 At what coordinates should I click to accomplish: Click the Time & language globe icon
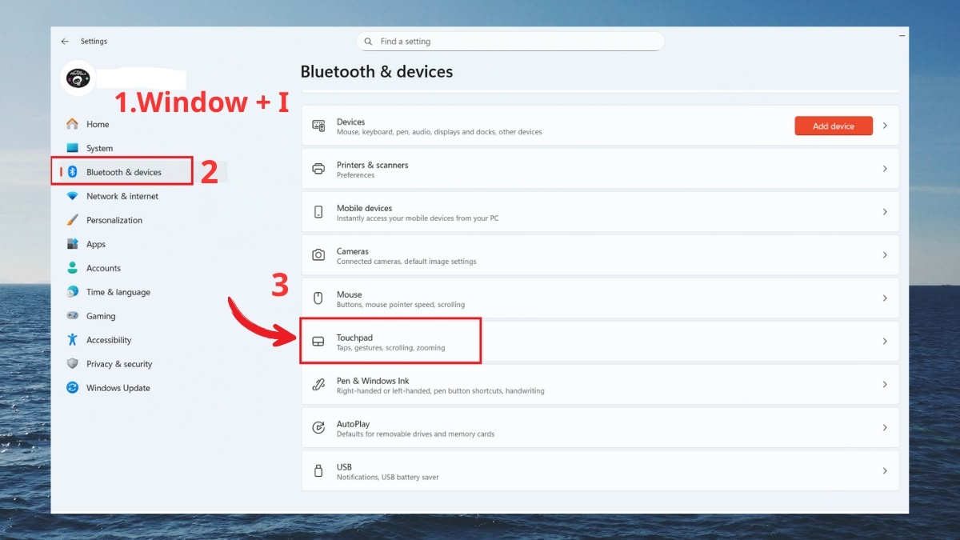[x=73, y=292]
